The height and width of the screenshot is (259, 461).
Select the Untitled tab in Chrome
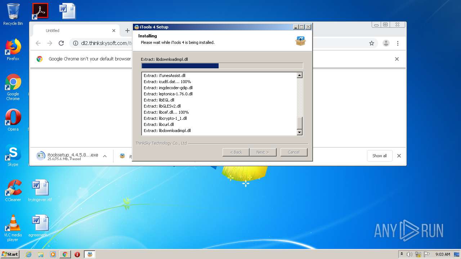coord(76,31)
